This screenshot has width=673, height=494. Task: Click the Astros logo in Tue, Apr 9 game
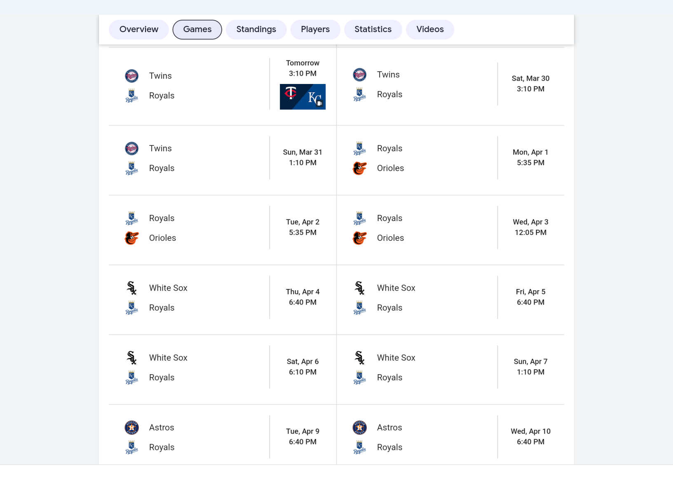click(x=131, y=428)
